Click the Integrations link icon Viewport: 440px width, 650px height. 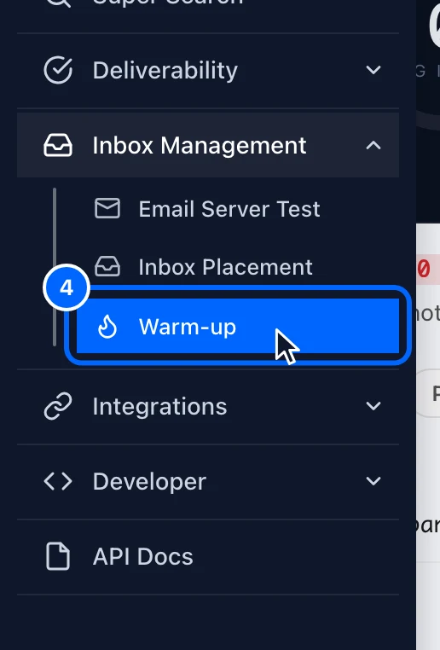point(58,406)
